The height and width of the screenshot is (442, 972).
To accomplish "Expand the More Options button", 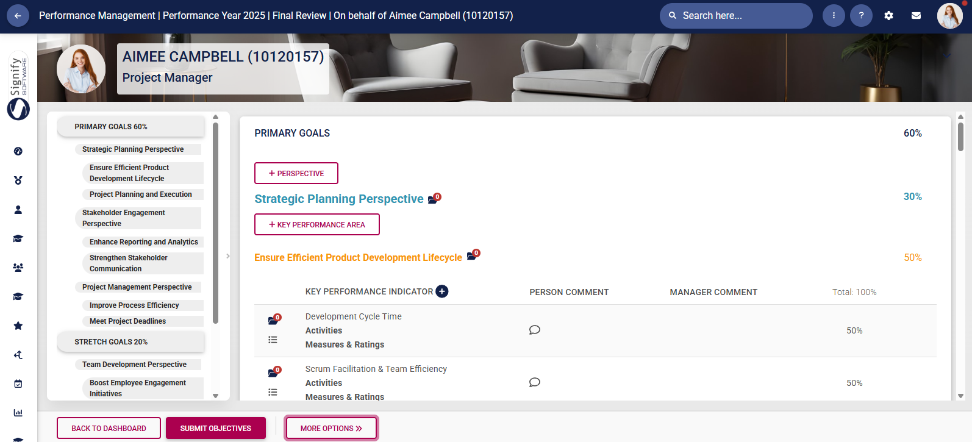I will (331, 428).
